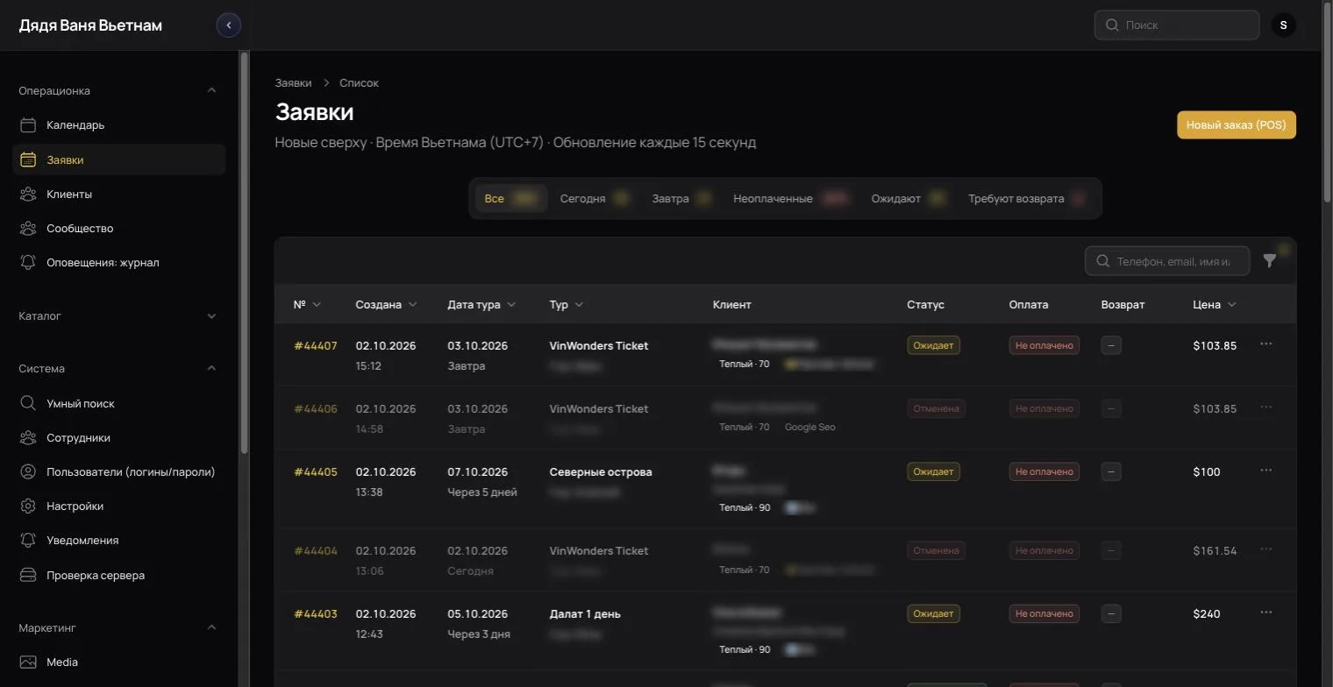Open row actions menu for order #44407
Viewport: 1333px width, 687px height.
[1266, 344]
